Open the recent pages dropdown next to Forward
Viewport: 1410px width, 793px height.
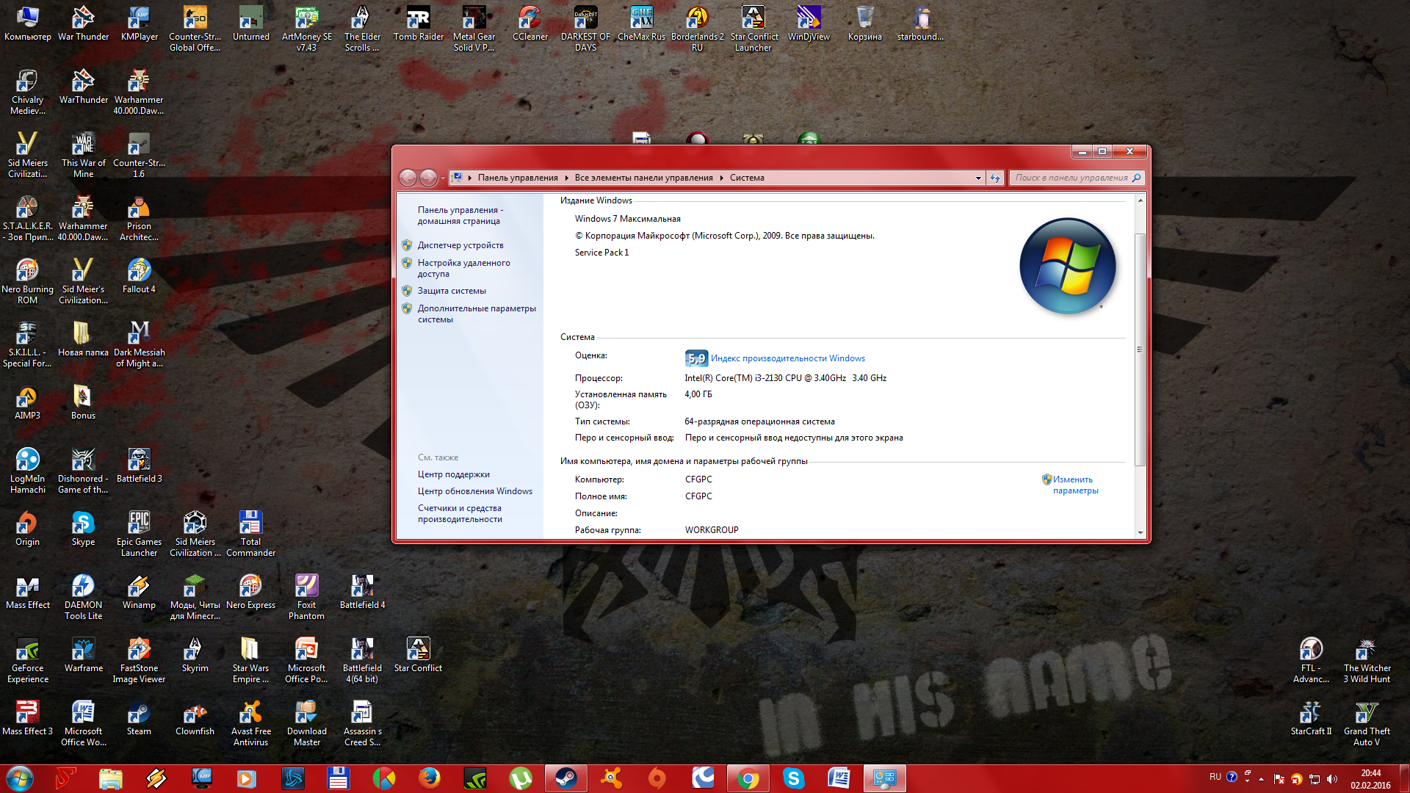pyautogui.click(x=443, y=178)
